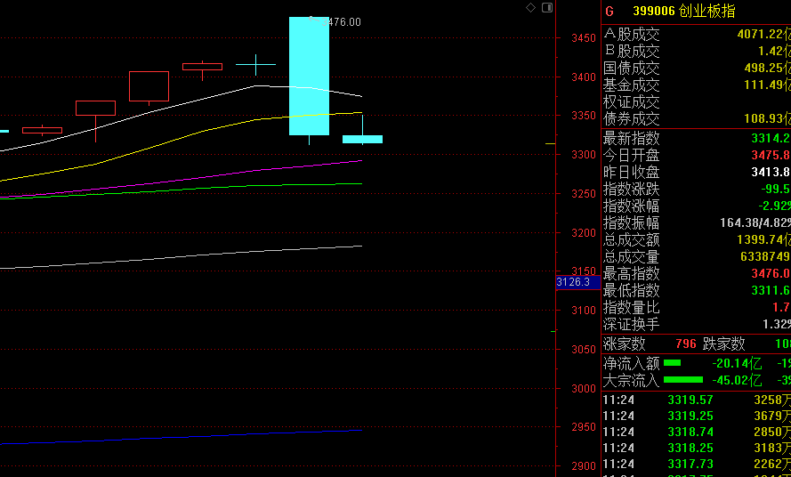This screenshot has width=791, height=477.
Task: Select the tick row priced 3318.25
Action: pos(697,449)
